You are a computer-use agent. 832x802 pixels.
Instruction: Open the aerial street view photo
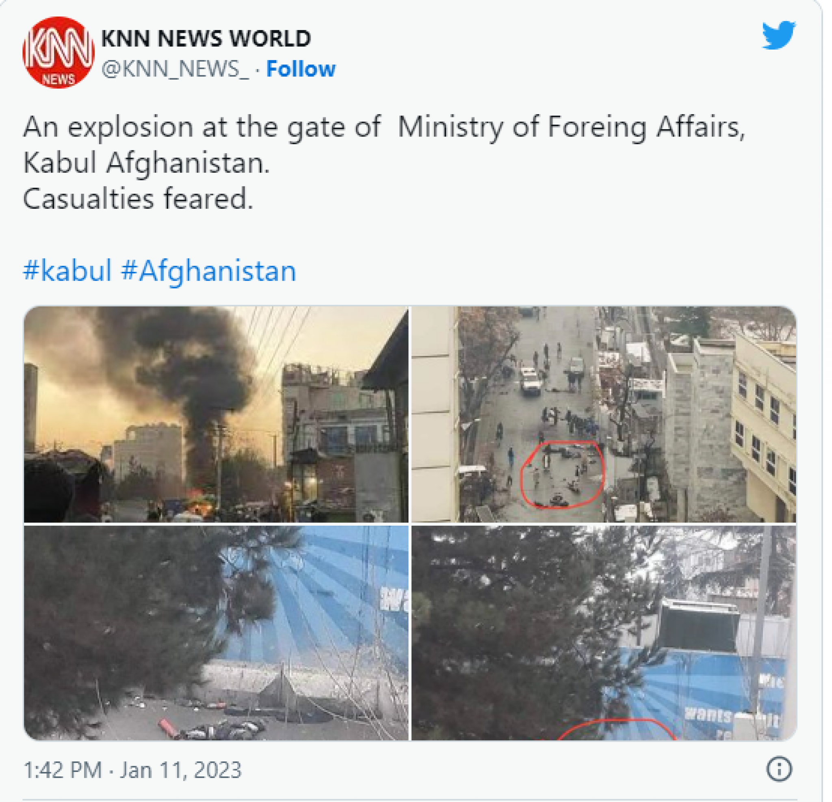tap(604, 414)
